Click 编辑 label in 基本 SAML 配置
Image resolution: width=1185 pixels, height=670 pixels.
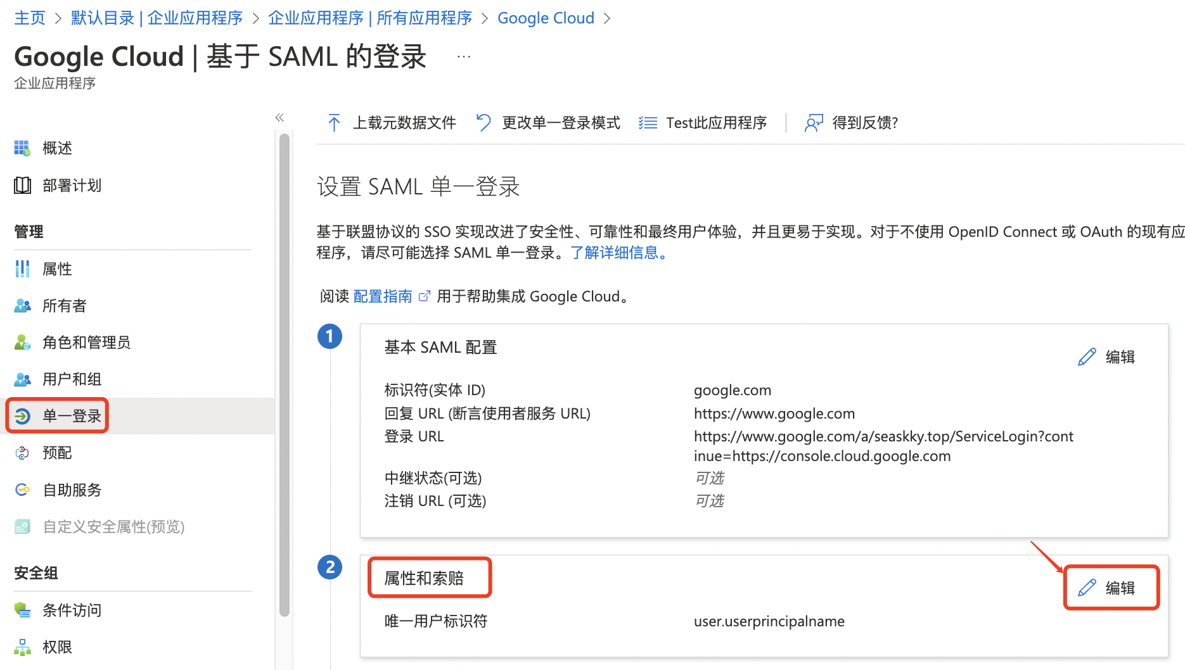(1120, 357)
